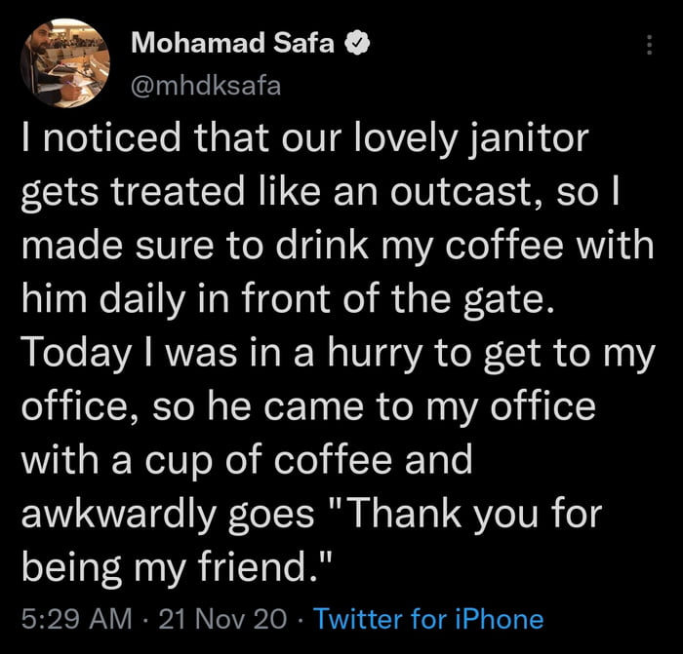The image size is (683, 654).
Task: Click the word "lovely" in the tweet
Action: pyautogui.click(x=418, y=138)
